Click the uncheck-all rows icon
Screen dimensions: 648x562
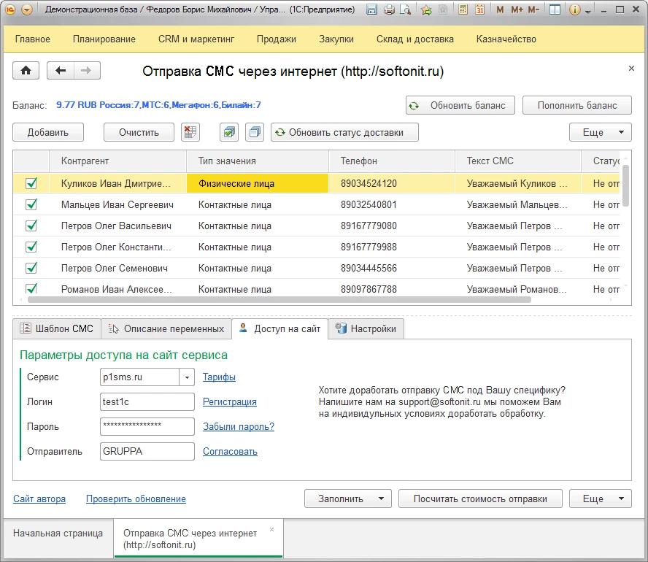(254, 132)
